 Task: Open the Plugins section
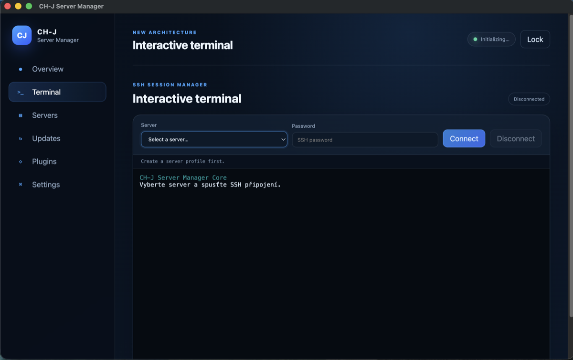(x=57, y=162)
